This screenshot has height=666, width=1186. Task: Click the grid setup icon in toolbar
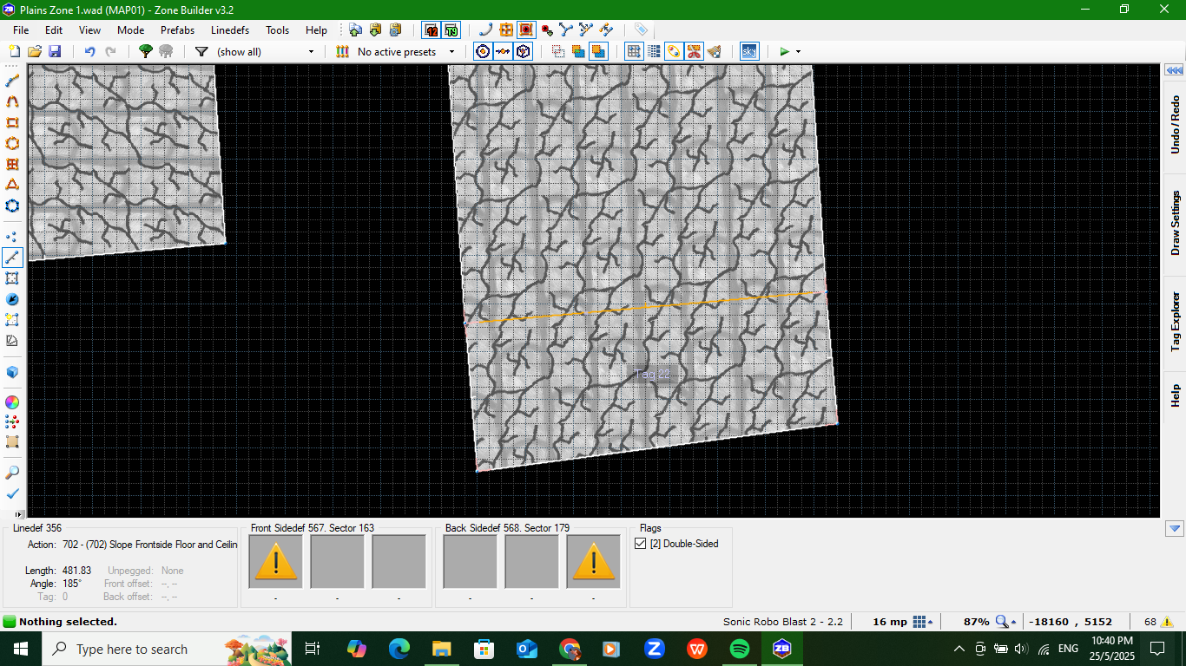tap(634, 52)
